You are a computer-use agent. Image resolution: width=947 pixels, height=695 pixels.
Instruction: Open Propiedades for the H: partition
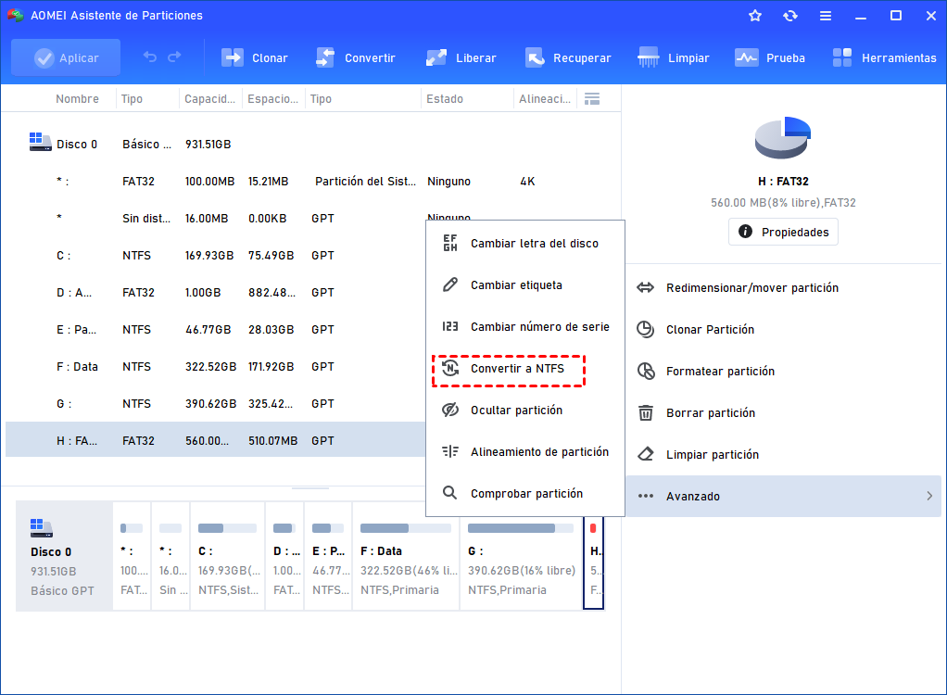pyautogui.click(x=783, y=232)
